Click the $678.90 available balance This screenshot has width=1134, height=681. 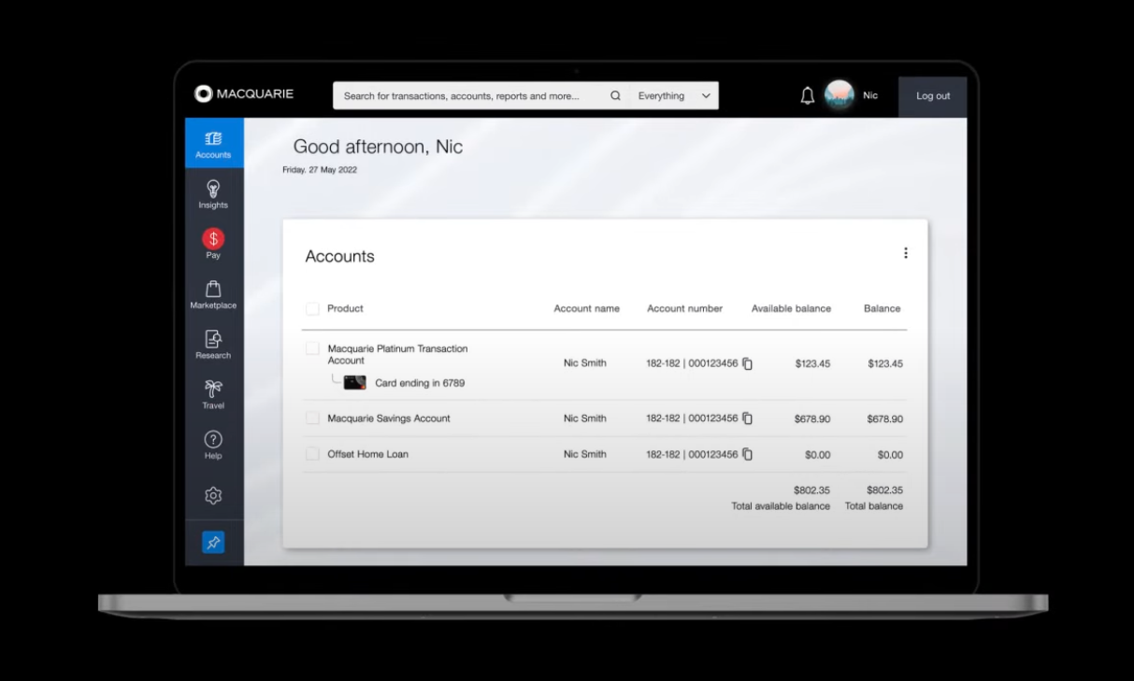click(x=812, y=419)
